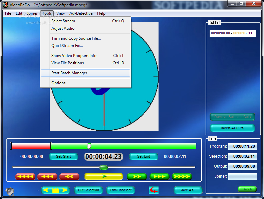Click the selection end time text by Sel. End
The height and width of the screenshot is (199, 264).
point(175,156)
